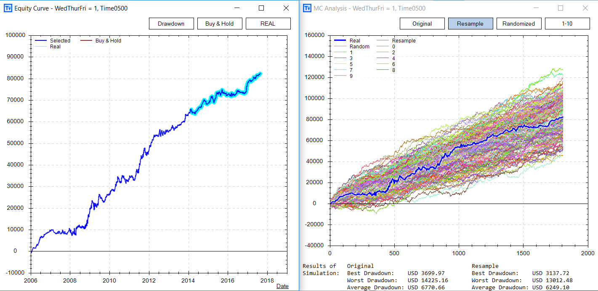The width and height of the screenshot is (598, 291).
Task: Click the 2012 x-axis label in Equity Curve
Action: click(149, 280)
